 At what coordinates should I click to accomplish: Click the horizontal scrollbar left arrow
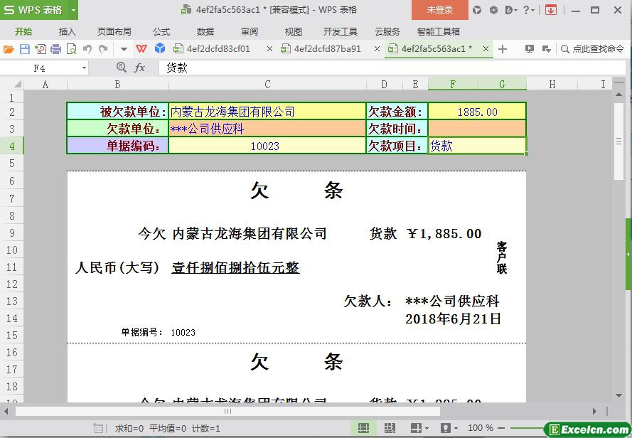6,412
